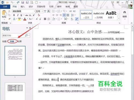Open the text effects outlined A icon
This screenshot has height=100, width=134.
coord(14,19)
